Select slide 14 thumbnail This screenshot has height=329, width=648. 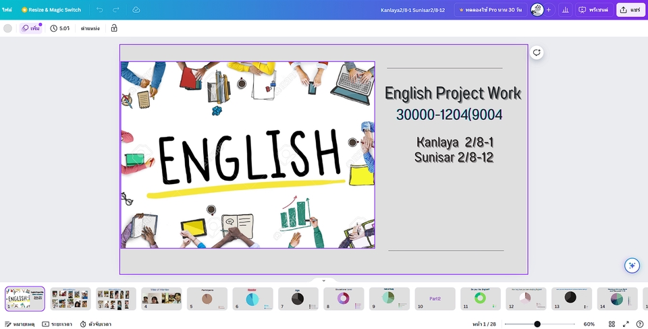(x=618, y=299)
